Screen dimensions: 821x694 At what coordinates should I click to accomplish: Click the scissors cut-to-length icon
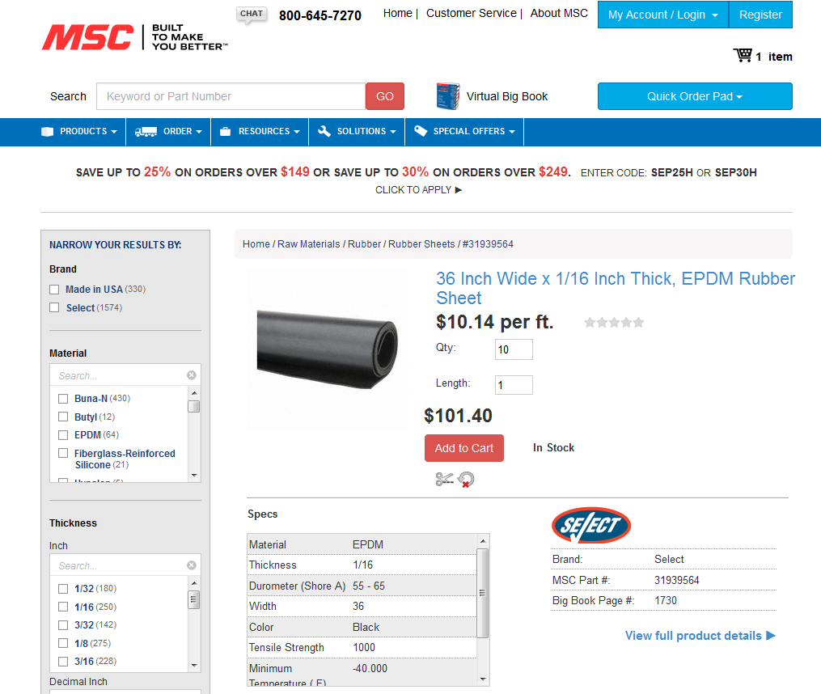pos(444,479)
